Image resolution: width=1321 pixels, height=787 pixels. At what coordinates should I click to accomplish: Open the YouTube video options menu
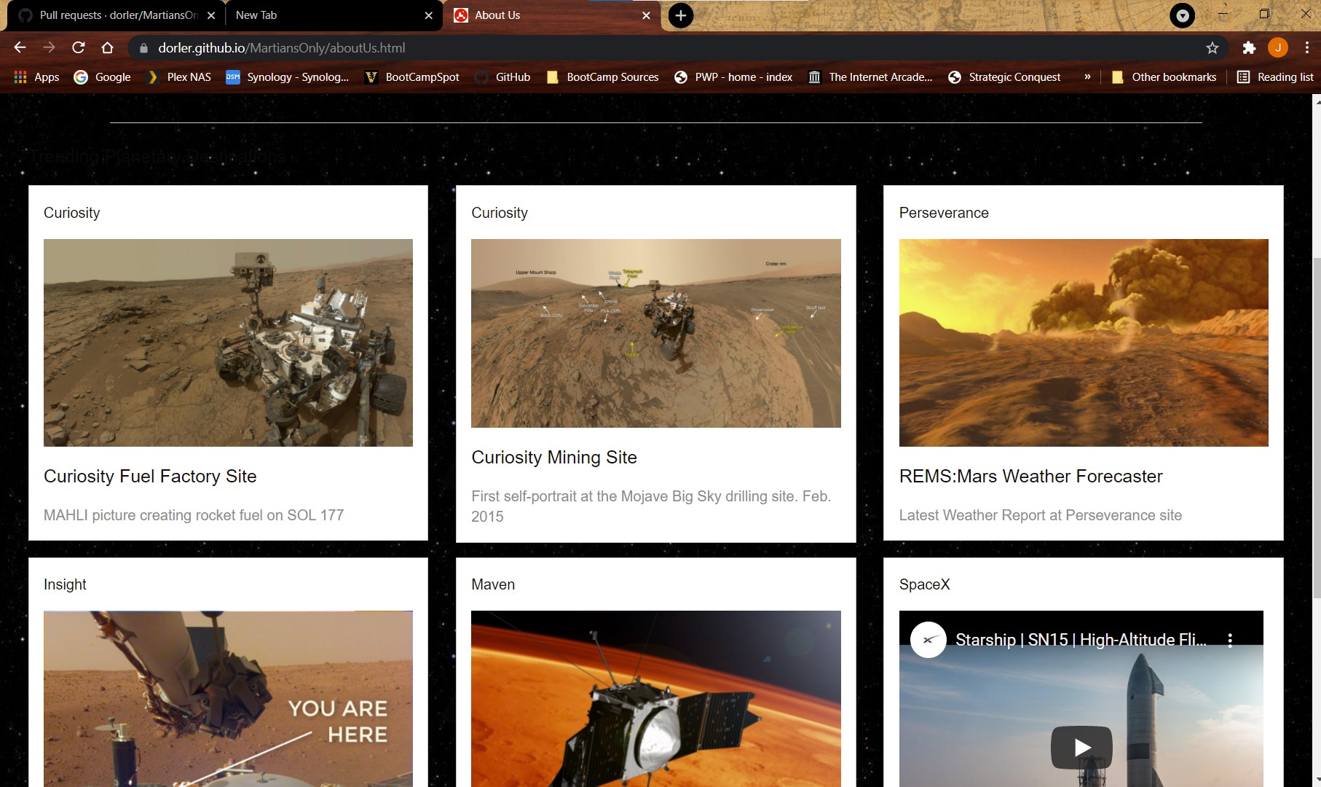[1230, 641]
